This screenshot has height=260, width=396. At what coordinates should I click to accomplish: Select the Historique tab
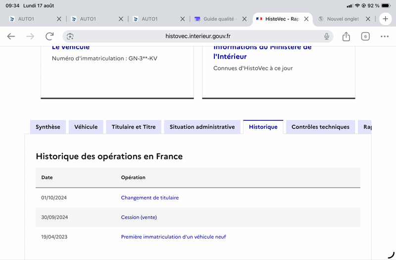[263, 127]
